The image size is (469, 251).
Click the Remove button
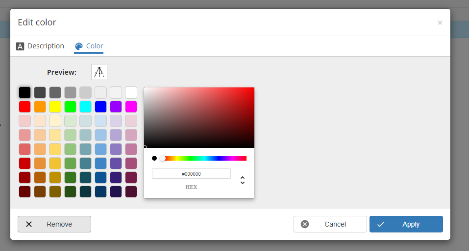coord(54,224)
